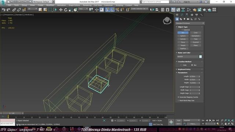Activate Unlink Selection tool
This screenshot has height=132, width=235.
(x=19, y=10)
